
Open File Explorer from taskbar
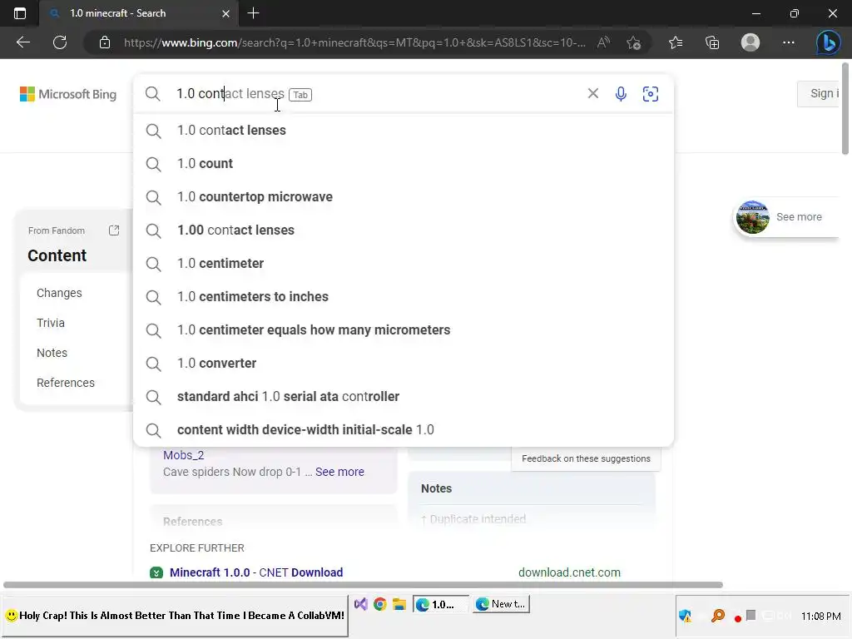click(x=399, y=604)
